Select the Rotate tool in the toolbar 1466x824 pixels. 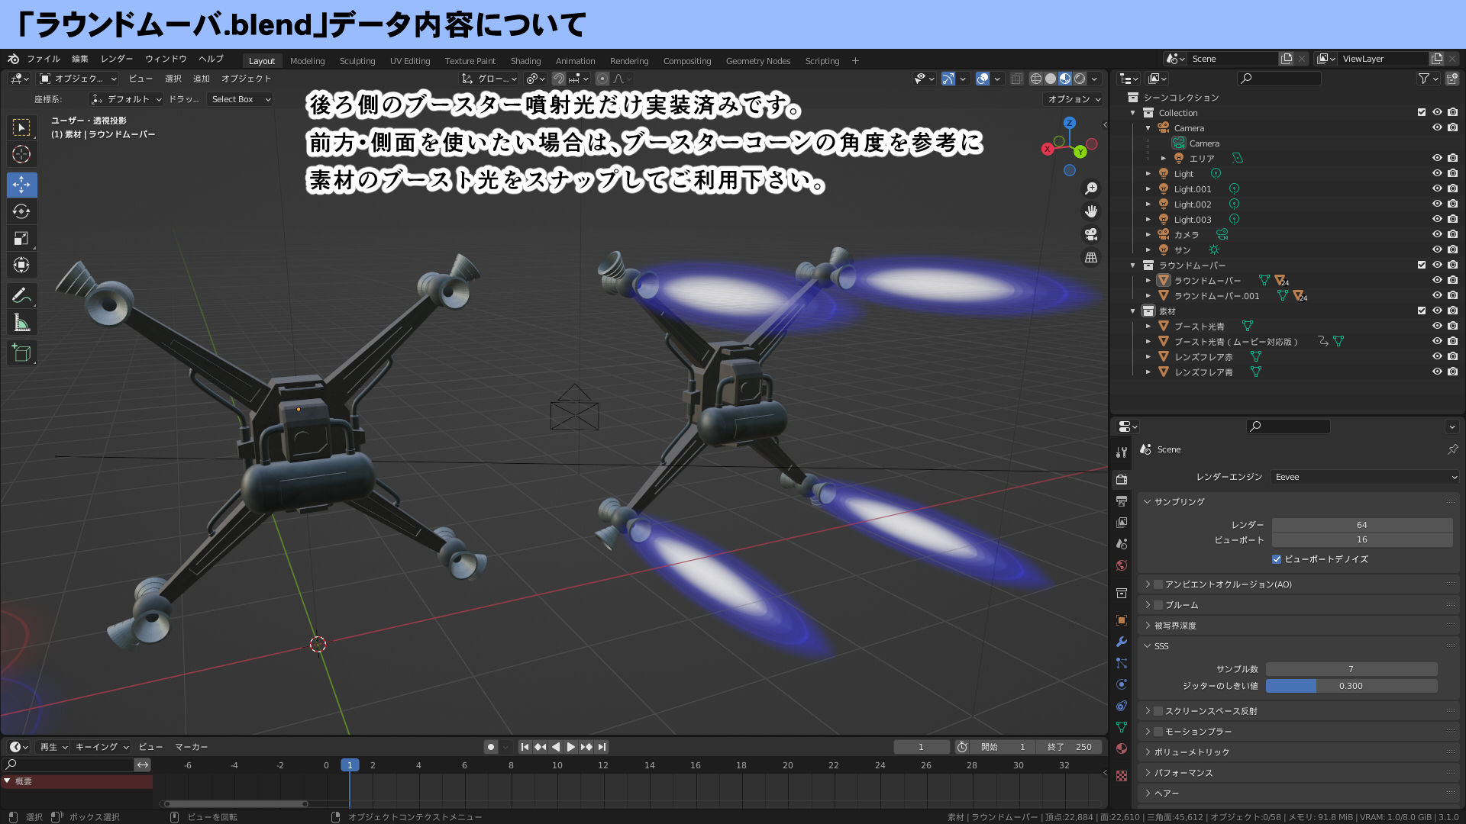pos(21,211)
